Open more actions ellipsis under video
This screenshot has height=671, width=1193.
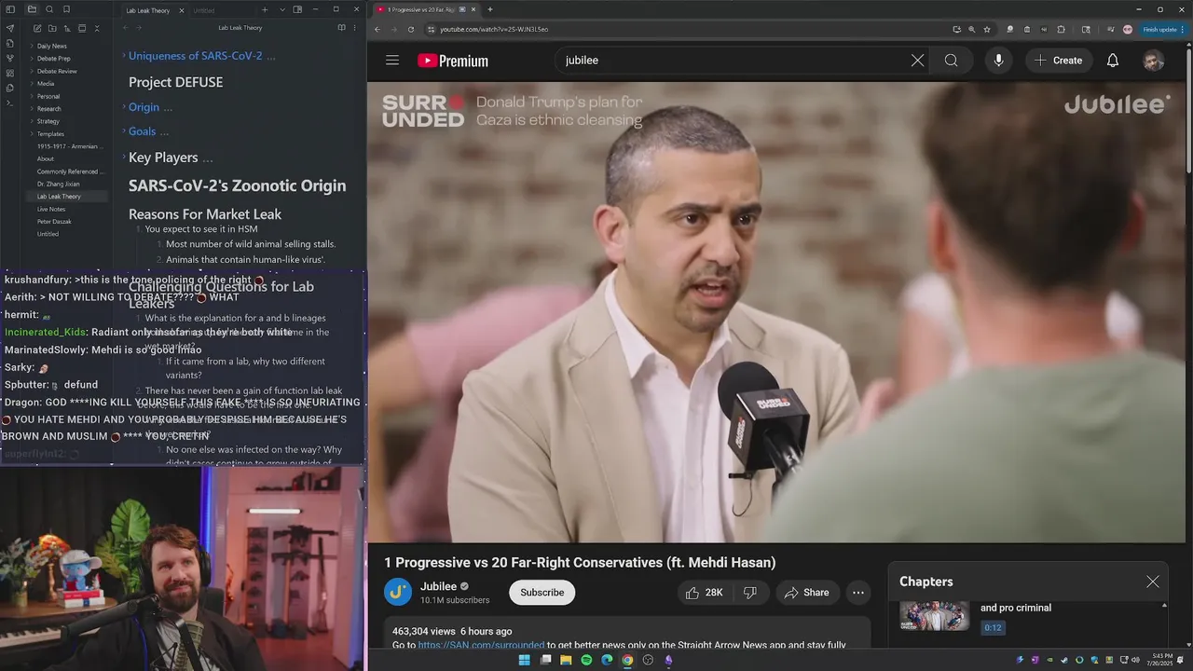pos(858,593)
